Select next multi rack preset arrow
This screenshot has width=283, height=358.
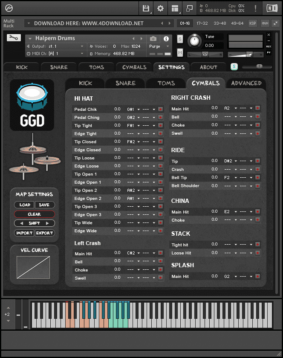170,23
